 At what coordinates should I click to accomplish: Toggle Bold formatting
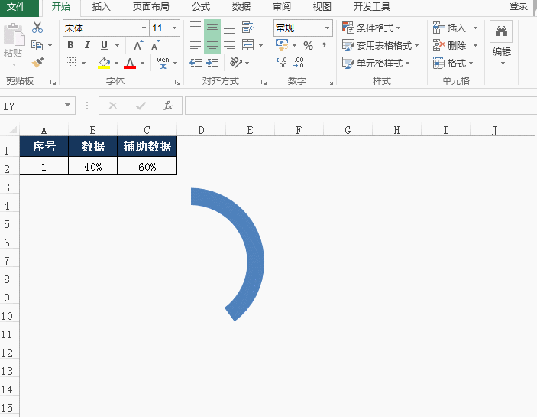click(x=70, y=45)
